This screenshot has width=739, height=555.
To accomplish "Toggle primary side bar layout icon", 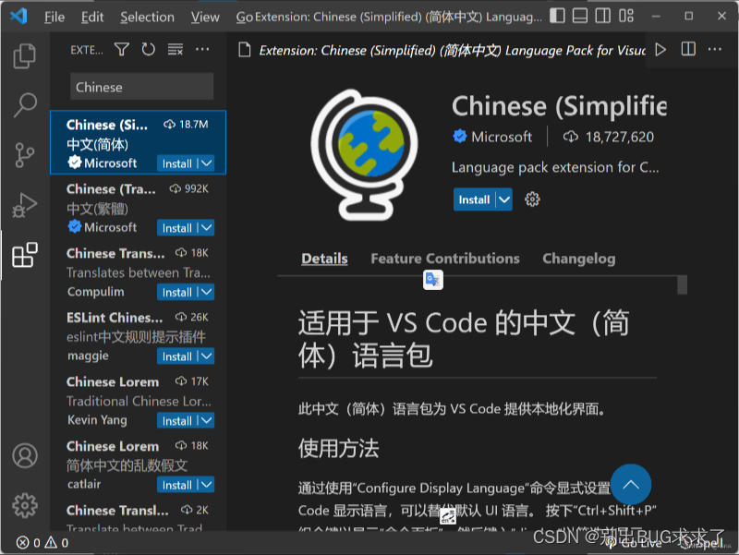I will click(557, 16).
